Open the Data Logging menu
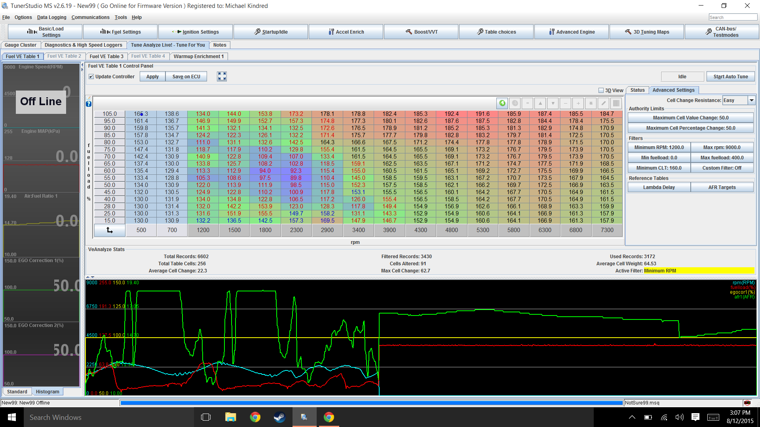This screenshot has height=427, width=760. pyautogui.click(x=51, y=17)
